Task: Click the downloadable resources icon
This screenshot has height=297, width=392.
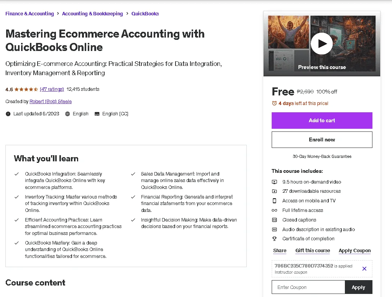Action: tap(274, 191)
